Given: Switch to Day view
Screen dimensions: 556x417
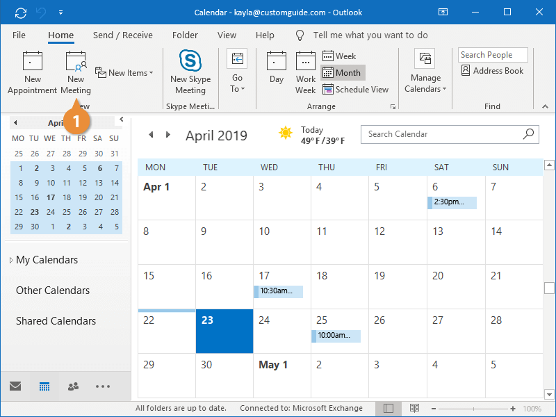Looking at the screenshot, I should (276, 68).
